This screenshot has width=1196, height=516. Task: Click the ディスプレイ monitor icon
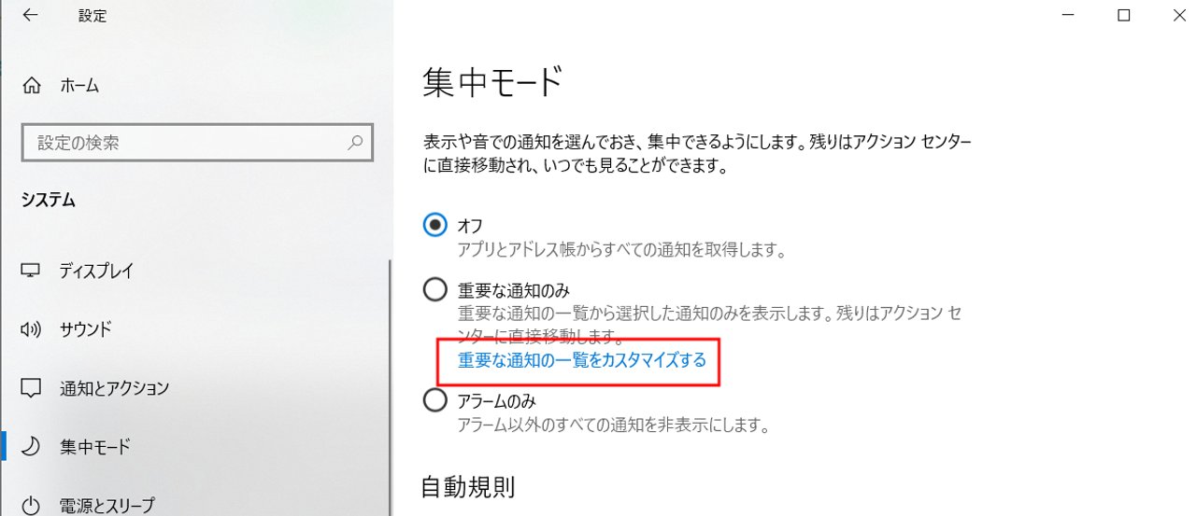point(32,271)
